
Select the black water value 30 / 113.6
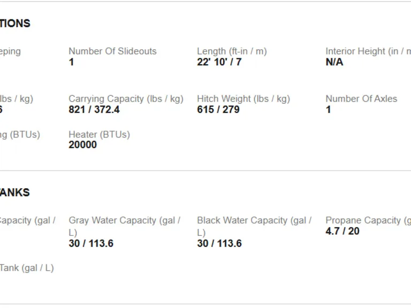219,244
